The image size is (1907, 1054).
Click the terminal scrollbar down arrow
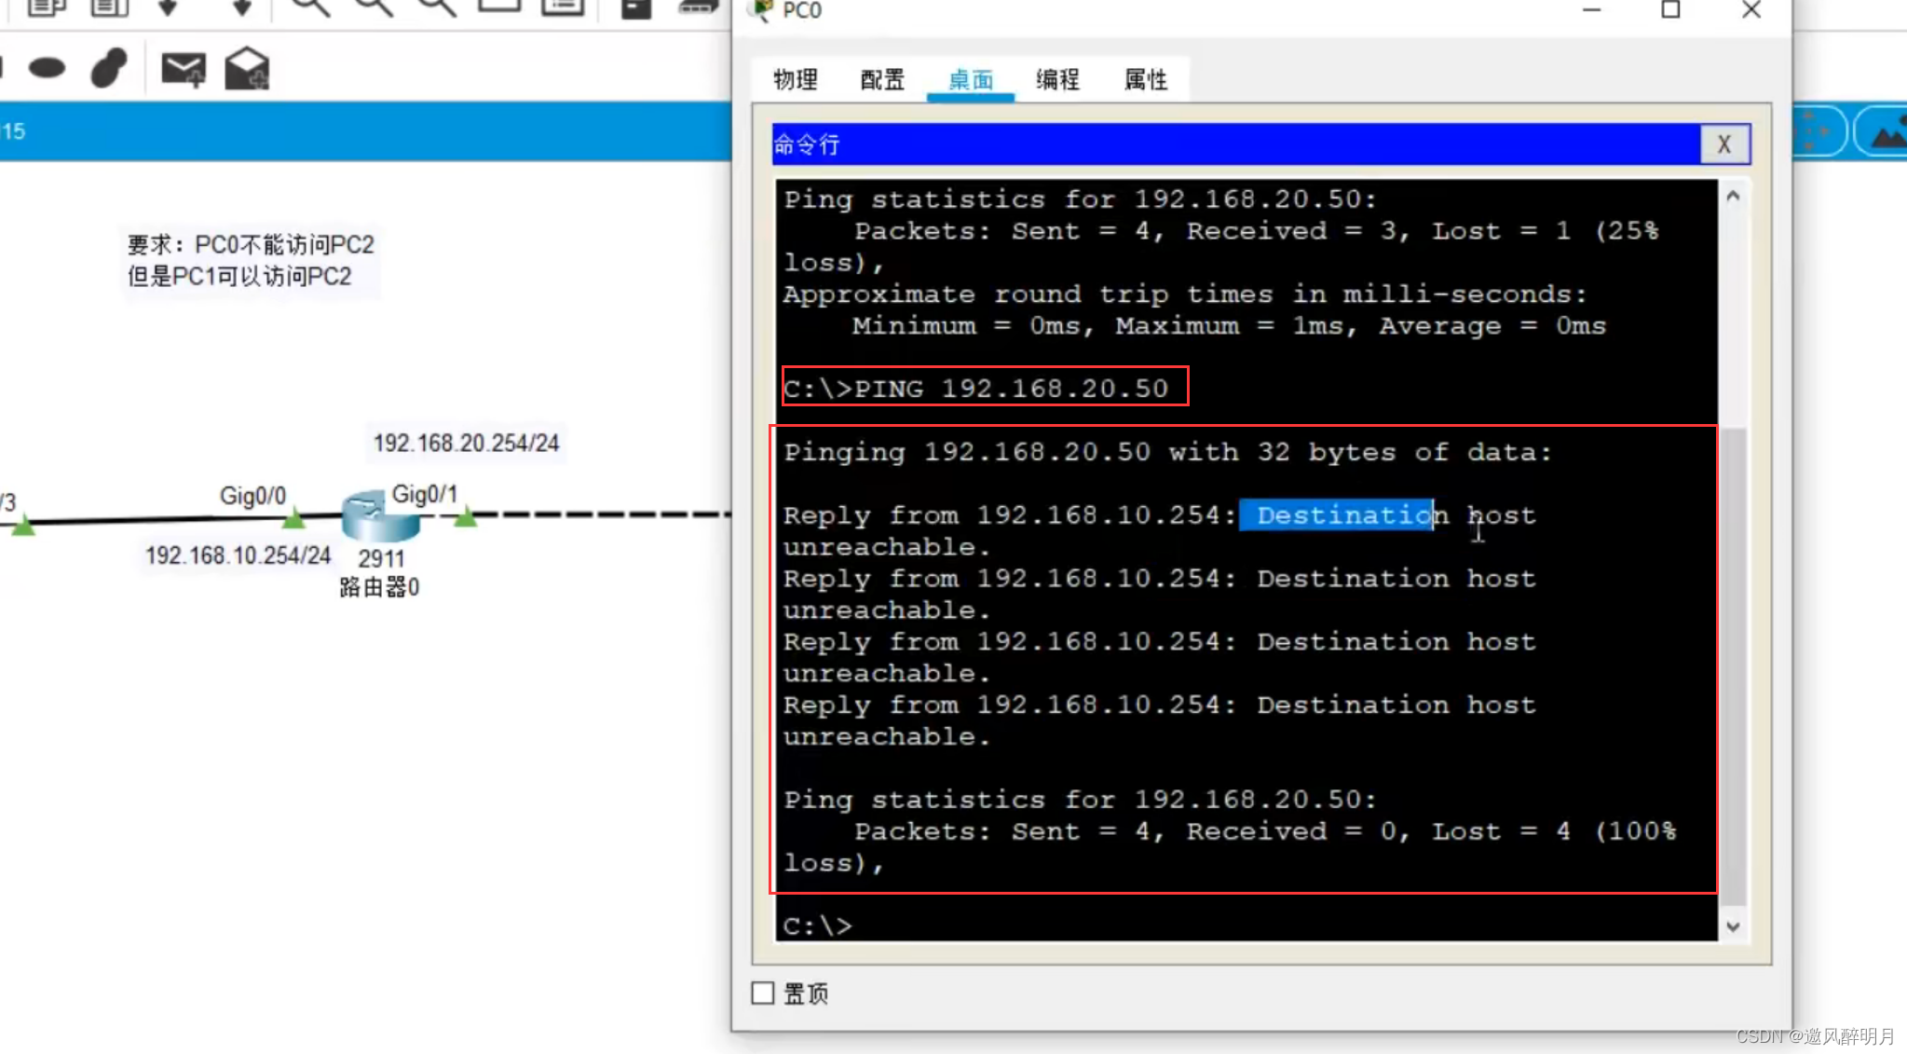point(1733,926)
